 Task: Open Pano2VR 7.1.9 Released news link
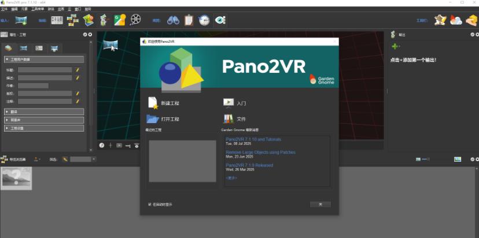pos(249,165)
